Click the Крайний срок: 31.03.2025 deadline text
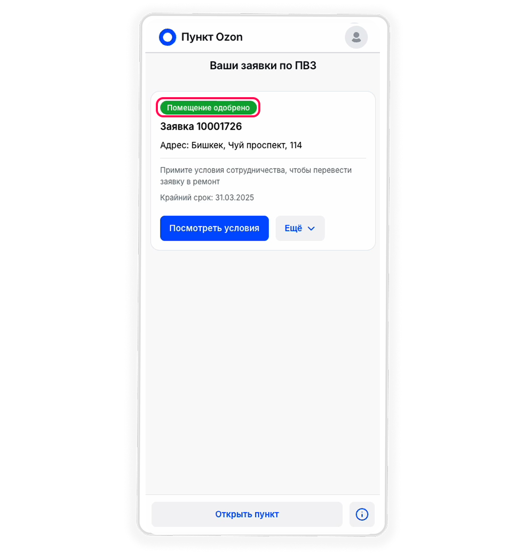 coord(207,197)
